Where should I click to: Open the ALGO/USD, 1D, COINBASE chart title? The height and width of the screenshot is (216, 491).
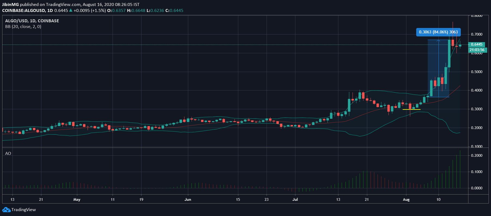click(32, 21)
